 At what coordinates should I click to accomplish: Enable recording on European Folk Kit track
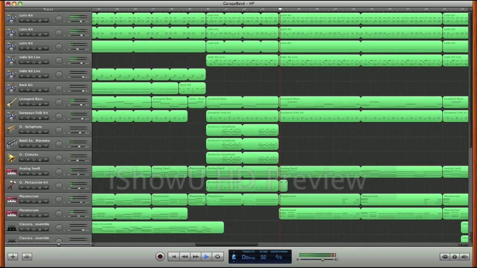[22, 118]
